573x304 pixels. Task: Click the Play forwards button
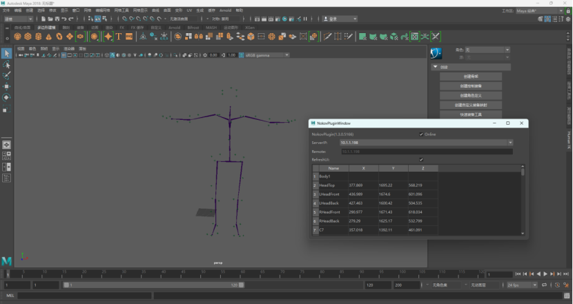[x=545, y=274]
